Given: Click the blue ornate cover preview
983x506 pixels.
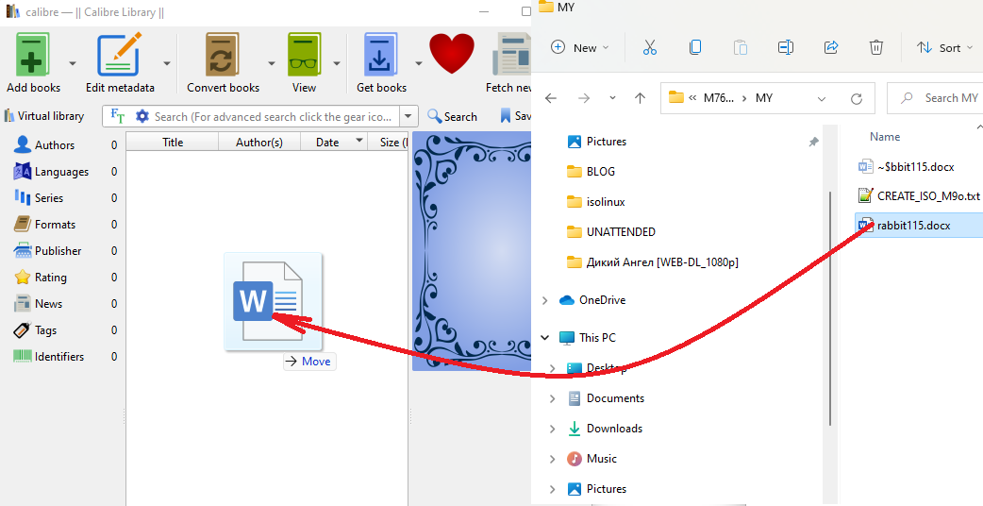Looking at the screenshot, I should (472, 251).
